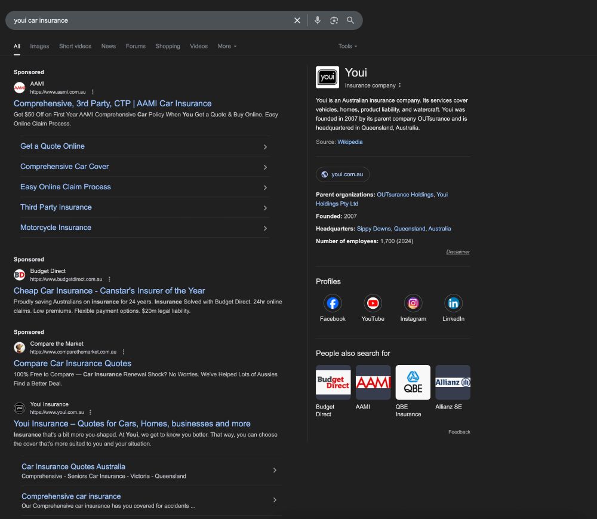
Task: Open OUTsurance Holdings parent organization link
Action: (x=405, y=195)
